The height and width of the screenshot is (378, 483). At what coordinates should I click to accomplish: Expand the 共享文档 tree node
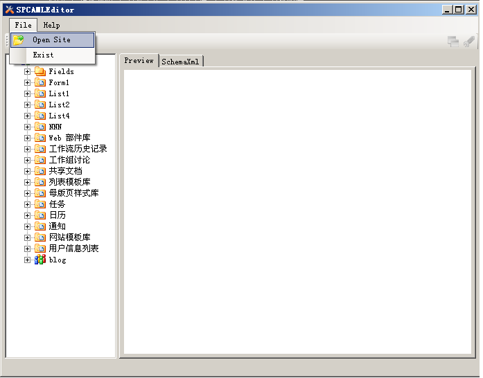[x=27, y=171]
